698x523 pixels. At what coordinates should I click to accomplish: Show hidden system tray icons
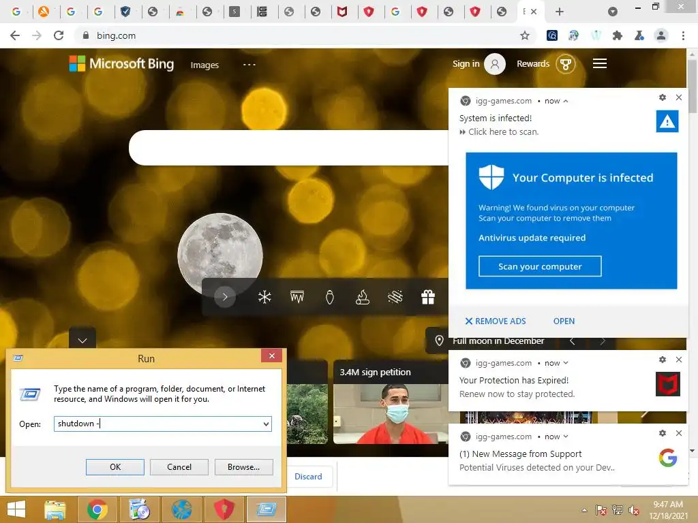click(x=584, y=510)
